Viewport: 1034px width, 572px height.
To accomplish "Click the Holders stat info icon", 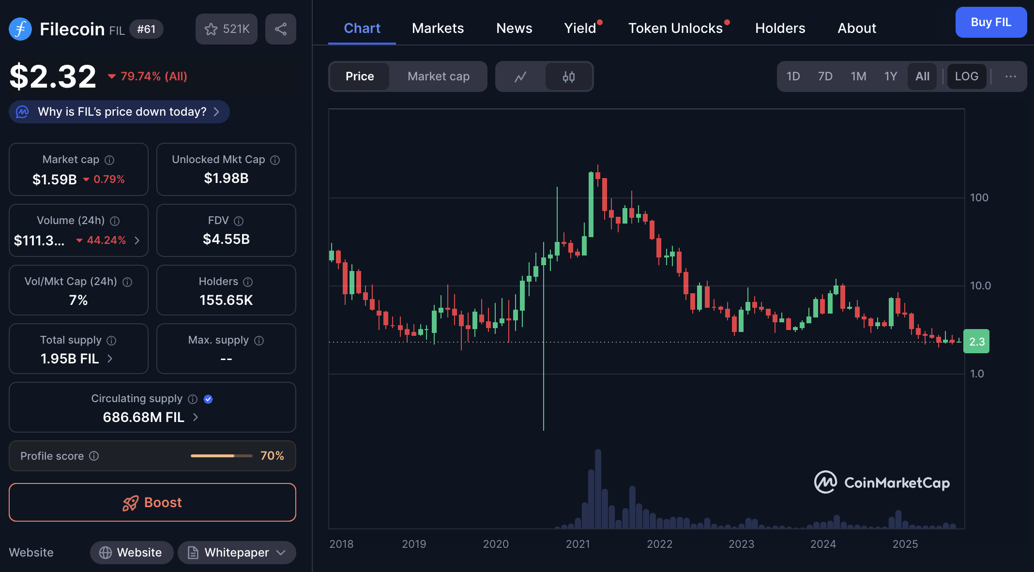I will click(x=248, y=282).
